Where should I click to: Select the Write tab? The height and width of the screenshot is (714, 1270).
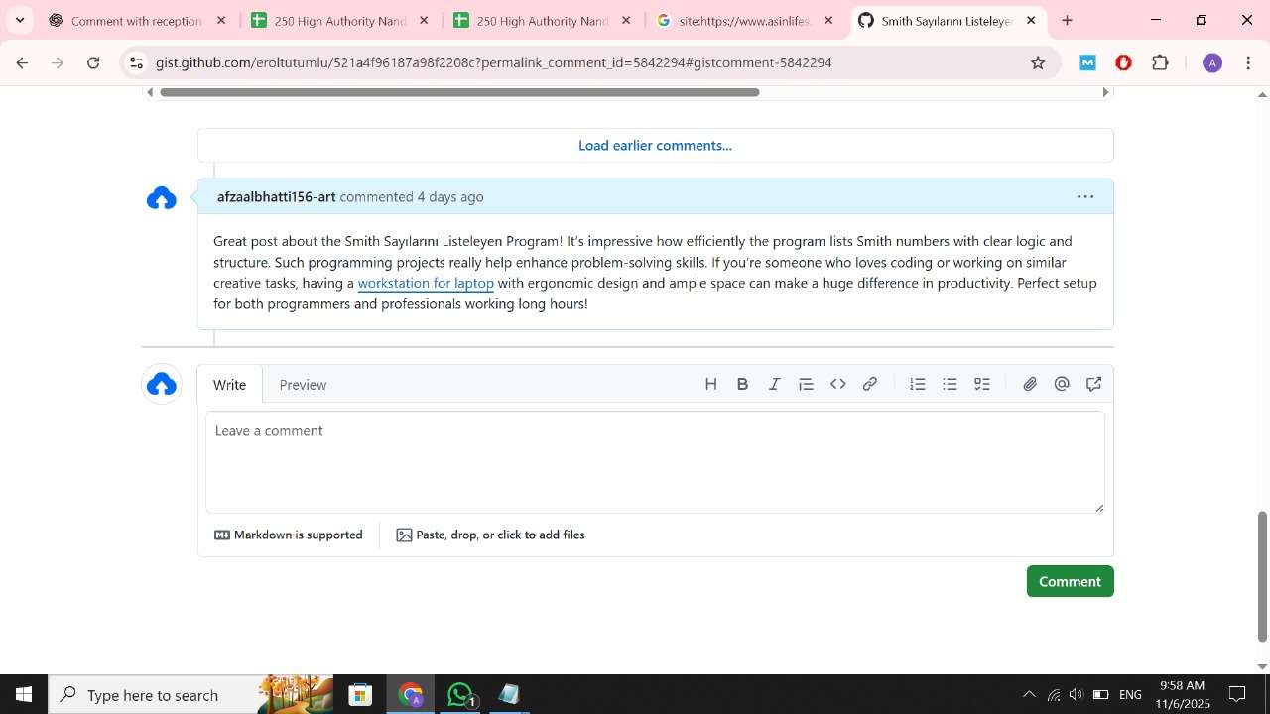pos(229,385)
